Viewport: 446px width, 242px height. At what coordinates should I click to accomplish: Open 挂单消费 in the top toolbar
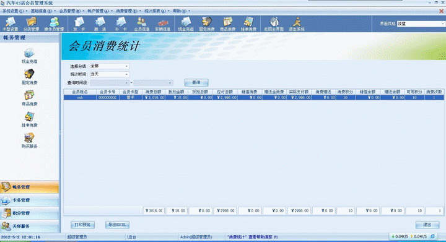248,24
